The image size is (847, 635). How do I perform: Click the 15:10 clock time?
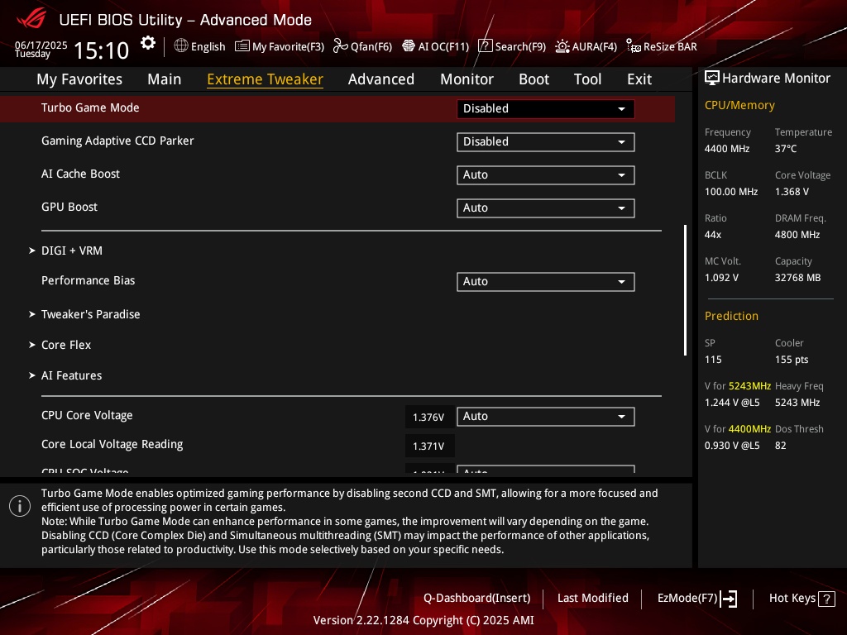click(x=101, y=50)
